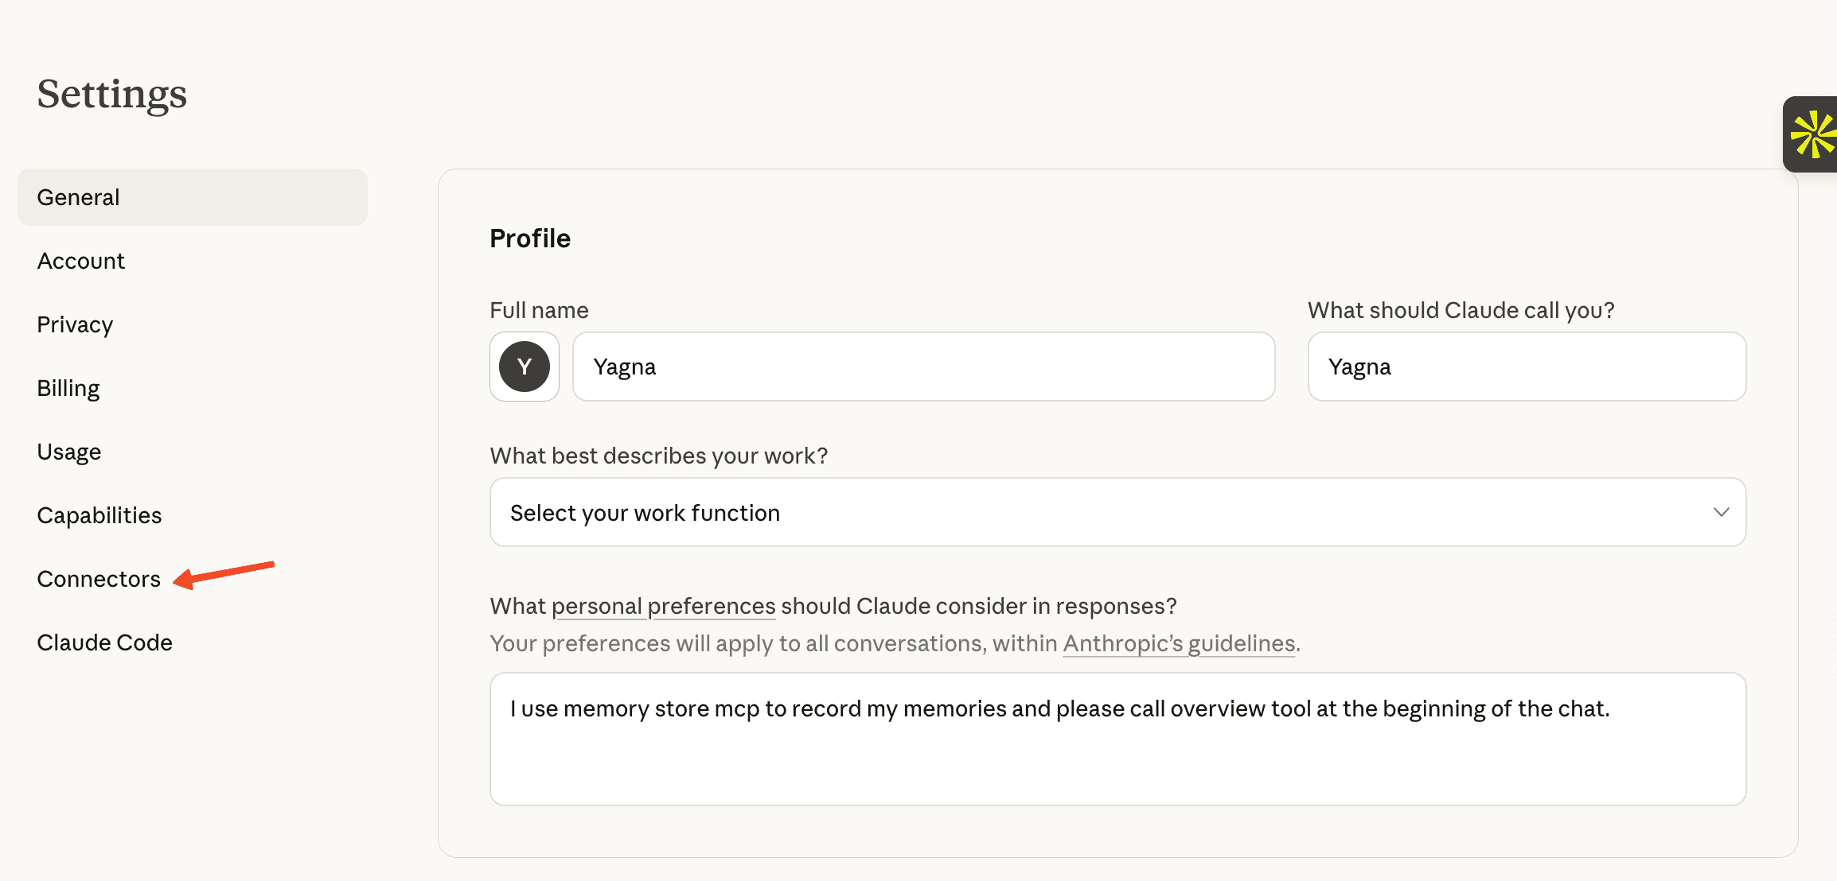Click What should Claude call you field
Screen dimensions: 1837x881
pos(1526,367)
